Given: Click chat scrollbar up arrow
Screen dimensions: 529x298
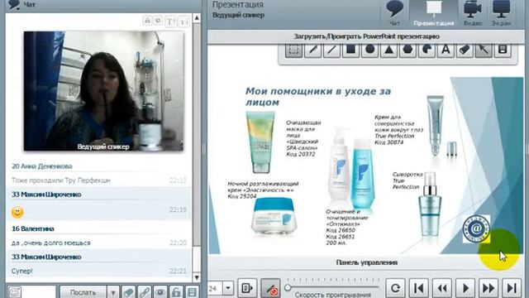Looking at the screenshot, I should point(197,18).
